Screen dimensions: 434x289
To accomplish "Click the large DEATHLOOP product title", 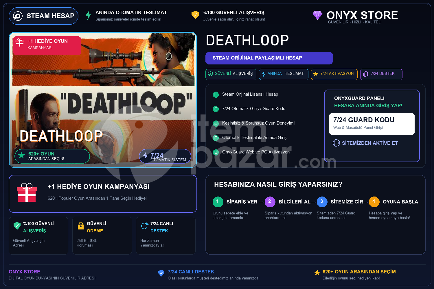I will [247, 40].
